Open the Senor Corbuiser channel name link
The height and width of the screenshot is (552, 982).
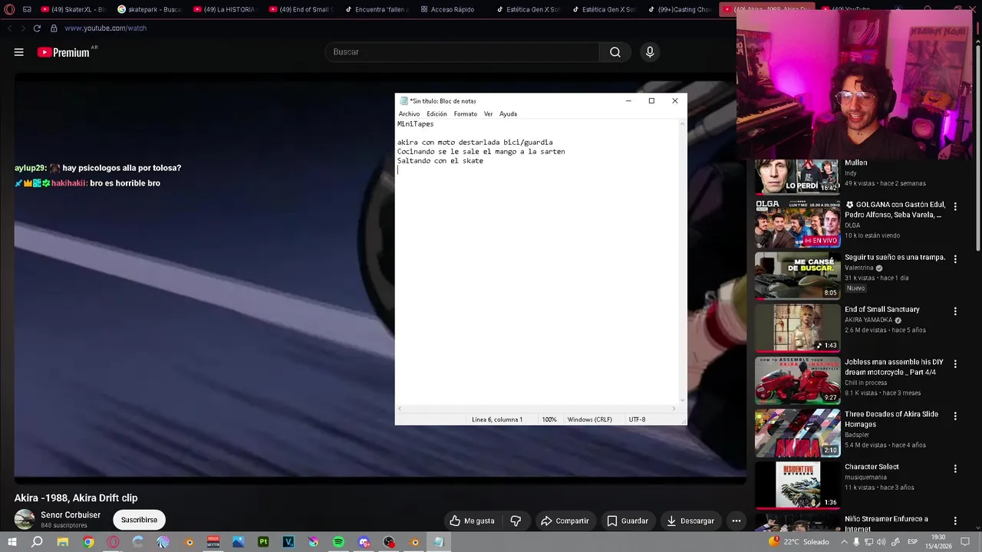(x=71, y=515)
